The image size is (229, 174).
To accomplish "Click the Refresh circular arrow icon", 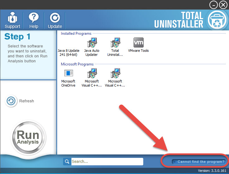I will [x=11, y=101].
